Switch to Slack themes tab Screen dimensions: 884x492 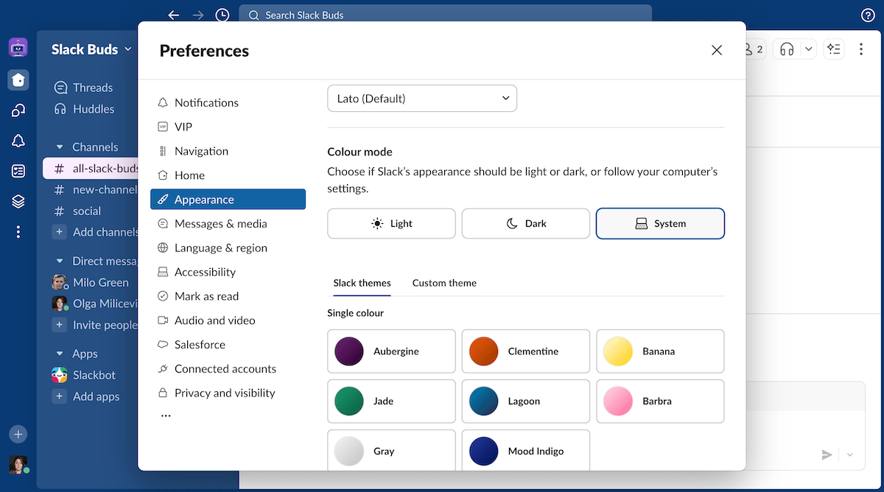(x=362, y=283)
